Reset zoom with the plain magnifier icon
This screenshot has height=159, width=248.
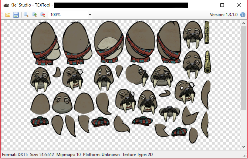[x=26, y=15]
